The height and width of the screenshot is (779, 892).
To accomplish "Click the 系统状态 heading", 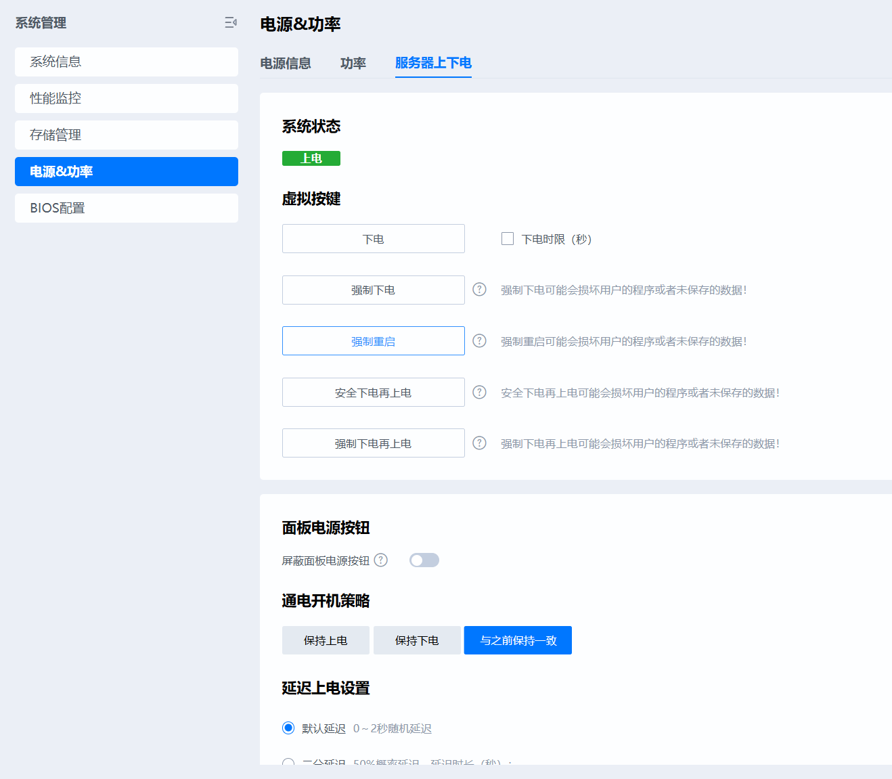I will [x=311, y=127].
